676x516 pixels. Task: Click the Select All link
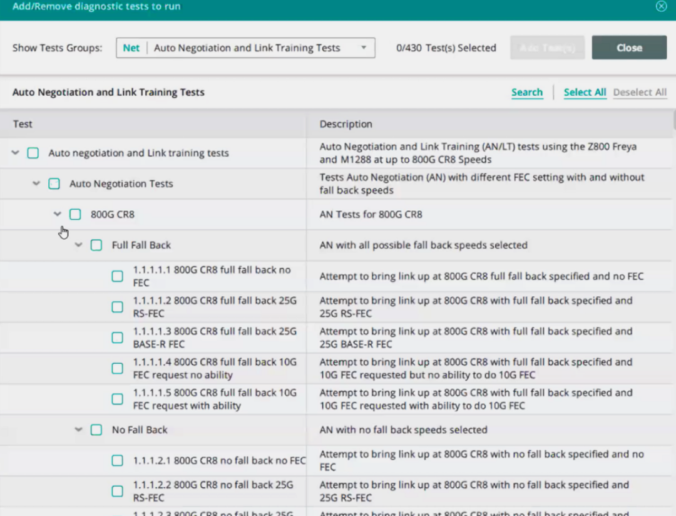click(x=585, y=92)
